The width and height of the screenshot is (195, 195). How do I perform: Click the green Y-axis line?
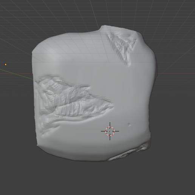[x=16, y=74]
